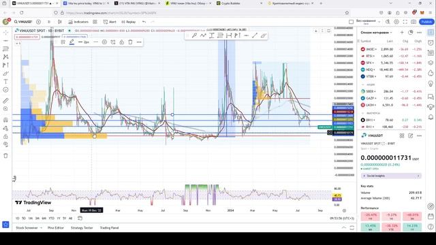
Task: Select the crosshair cursor tool
Action: coord(5,33)
